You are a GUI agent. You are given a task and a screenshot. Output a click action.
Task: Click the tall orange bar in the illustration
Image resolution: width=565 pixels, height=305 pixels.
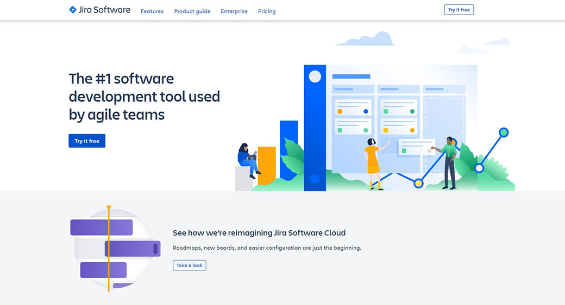click(x=267, y=165)
